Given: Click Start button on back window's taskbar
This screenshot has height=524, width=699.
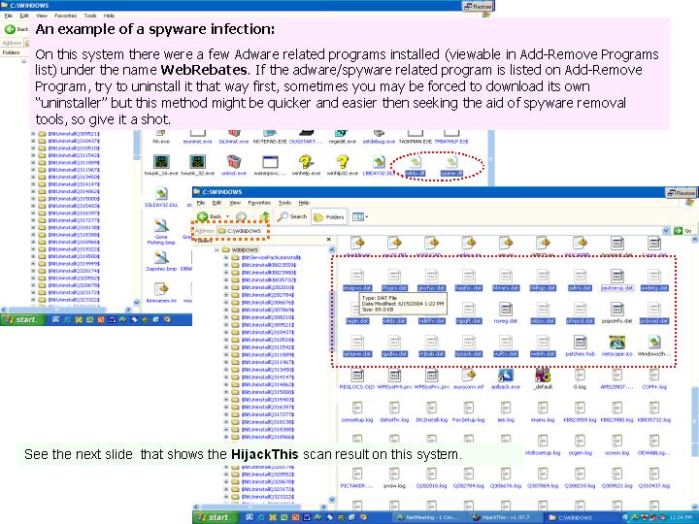Looking at the screenshot, I should 20,319.
